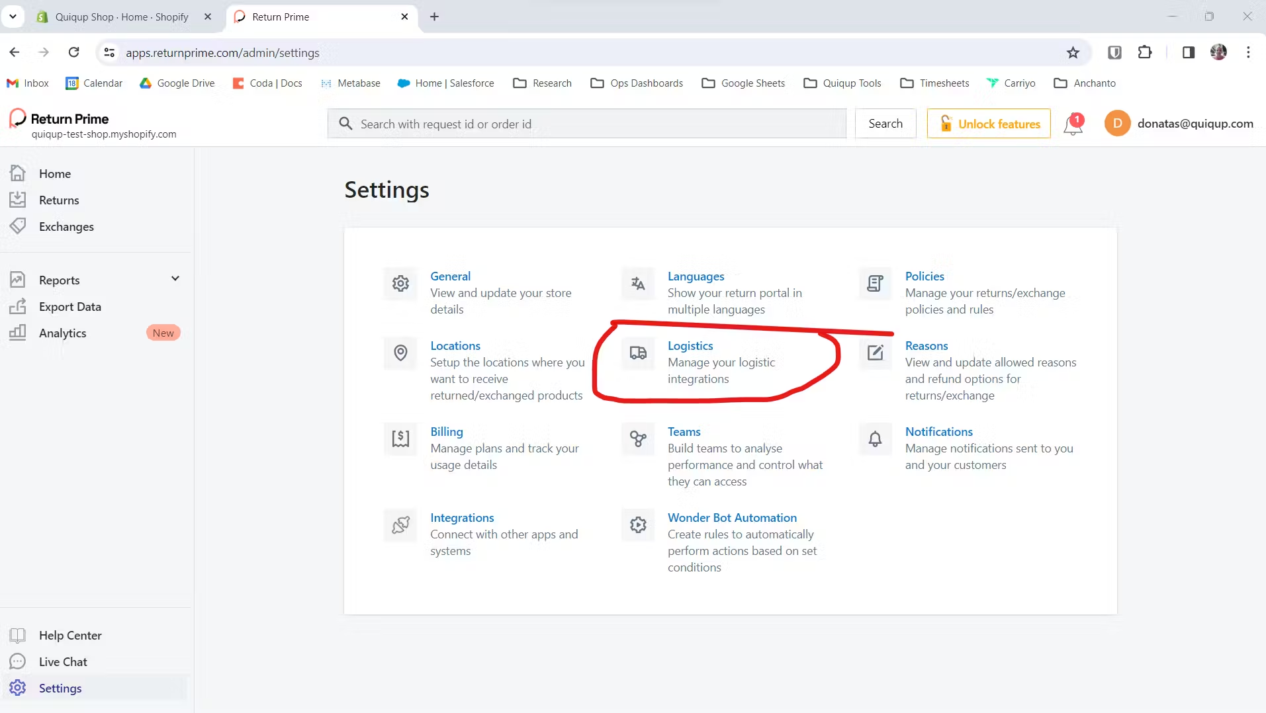Open a new browser tab
This screenshot has width=1266, height=713.
click(434, 17)
